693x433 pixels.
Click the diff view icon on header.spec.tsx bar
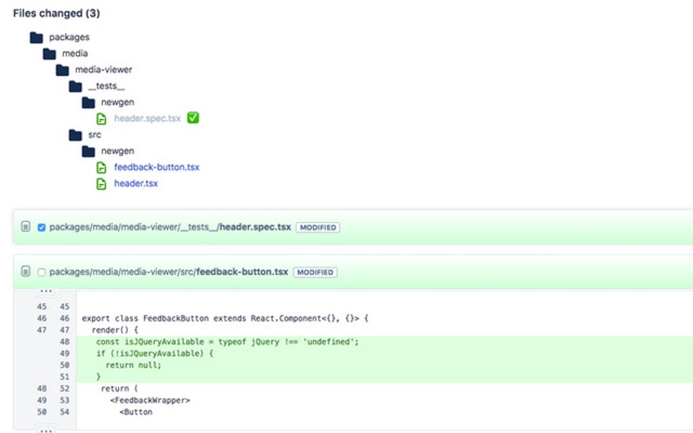[x=25, y=227]
